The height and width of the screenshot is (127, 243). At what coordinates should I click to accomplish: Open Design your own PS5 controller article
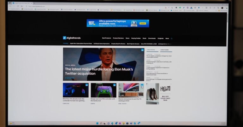[103, 100]
